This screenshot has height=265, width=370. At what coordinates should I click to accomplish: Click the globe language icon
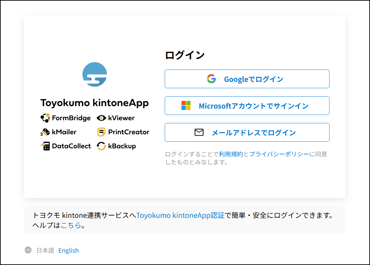[28, 250]
